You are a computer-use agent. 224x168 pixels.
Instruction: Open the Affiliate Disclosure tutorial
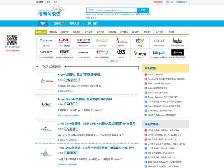click(156, 75)
